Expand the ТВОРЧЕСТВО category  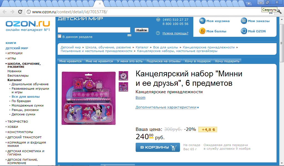pyautogui.click(x=17, y=121)
